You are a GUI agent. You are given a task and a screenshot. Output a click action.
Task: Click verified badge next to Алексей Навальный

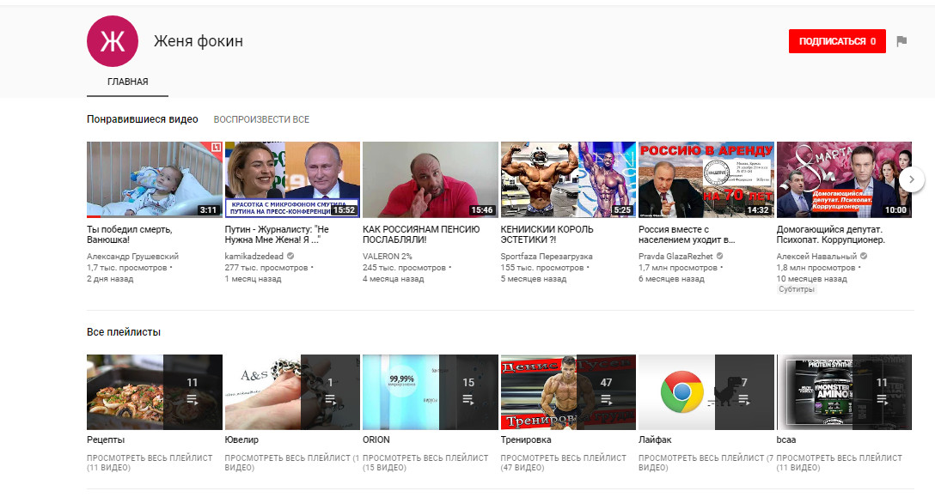coord(864,257)
